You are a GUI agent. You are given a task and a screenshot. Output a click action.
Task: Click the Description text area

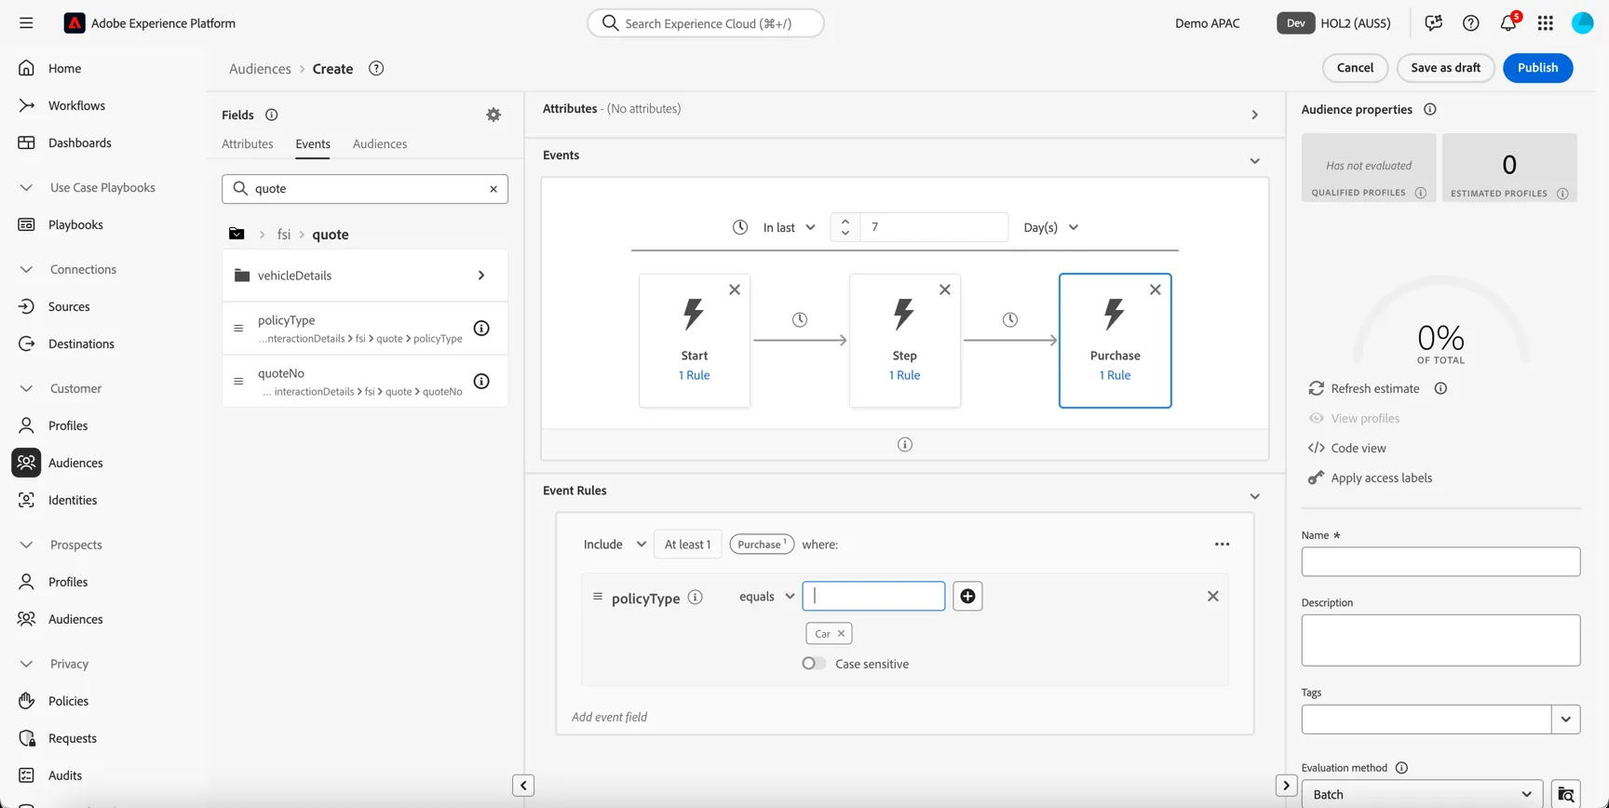coord(1440,640)
